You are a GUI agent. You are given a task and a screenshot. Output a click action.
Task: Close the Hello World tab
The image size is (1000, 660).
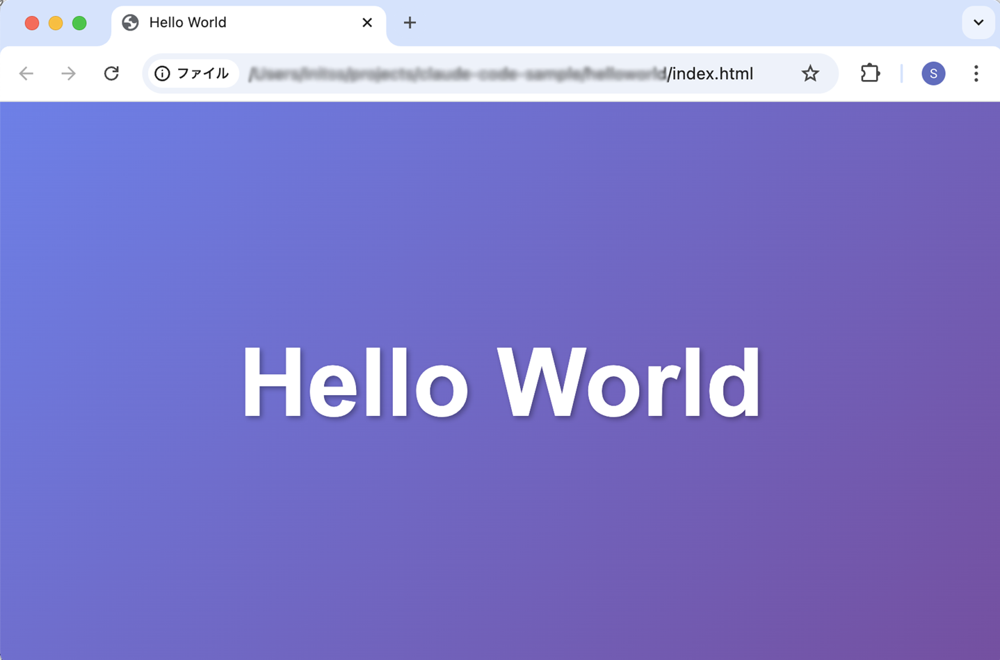(x=366, y=22)
